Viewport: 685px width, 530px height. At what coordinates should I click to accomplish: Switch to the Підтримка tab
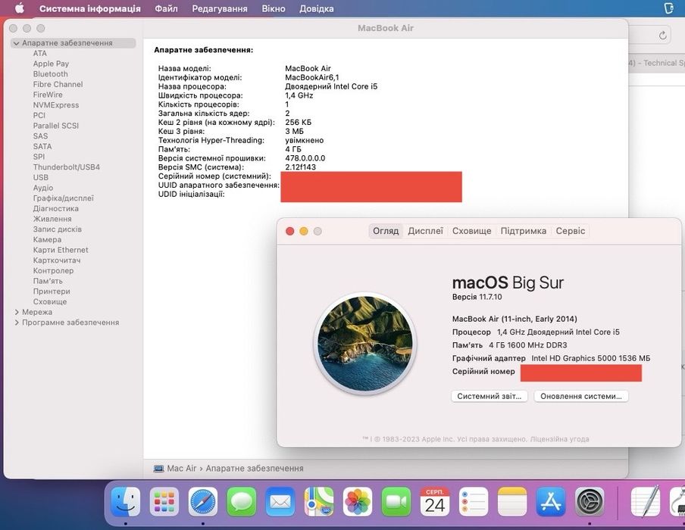(x=524, y=231)
